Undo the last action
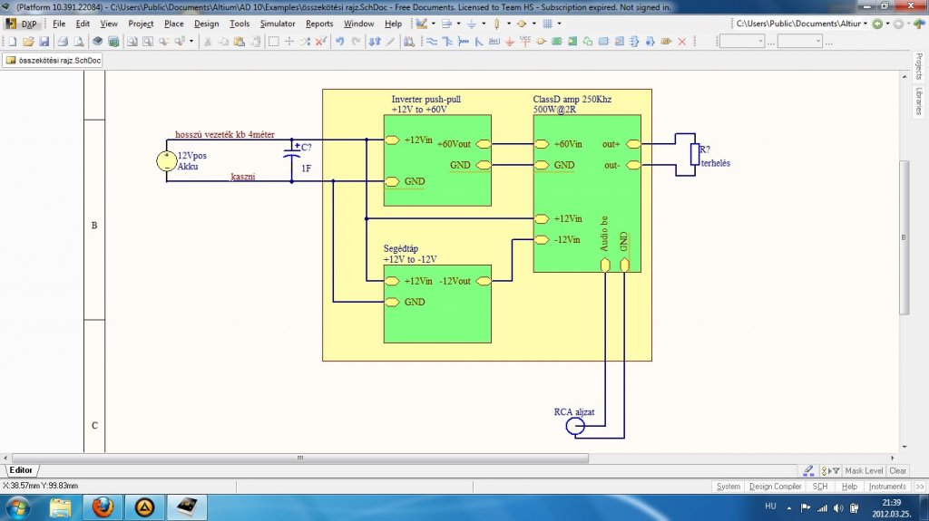 340,42
